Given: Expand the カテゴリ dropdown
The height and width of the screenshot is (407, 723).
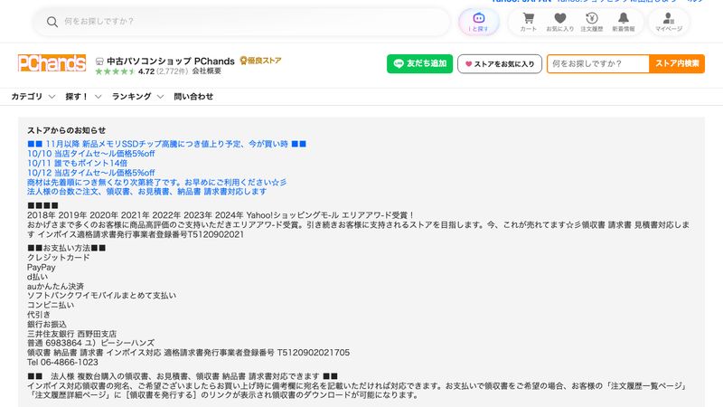Looking at the screenshot, I should [33, 97].
